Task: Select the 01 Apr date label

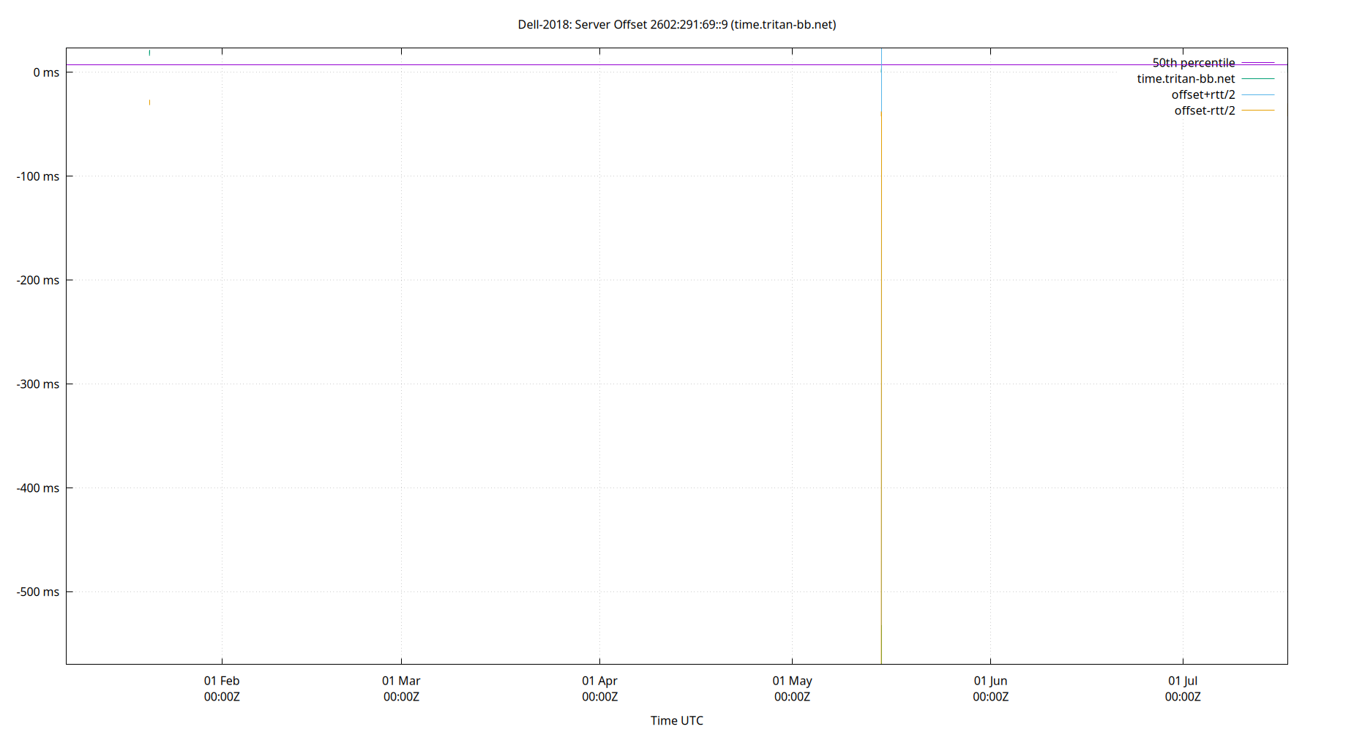Action: [599, 681]
